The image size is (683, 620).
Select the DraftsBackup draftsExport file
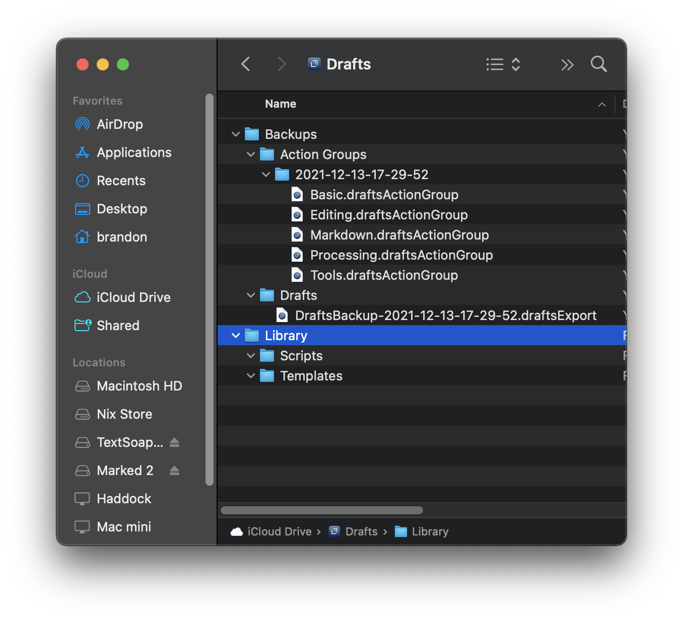[422, 315]
